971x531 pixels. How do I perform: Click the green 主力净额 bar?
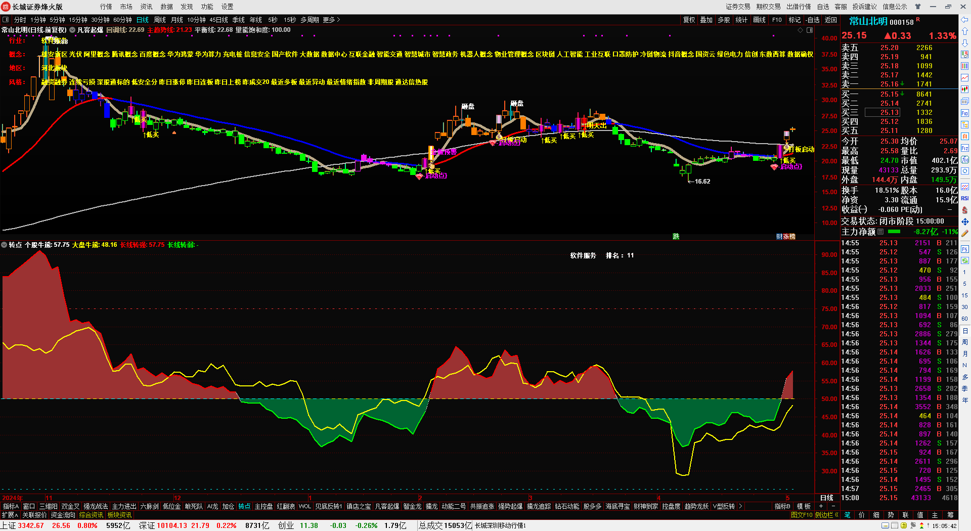point(894,232)
